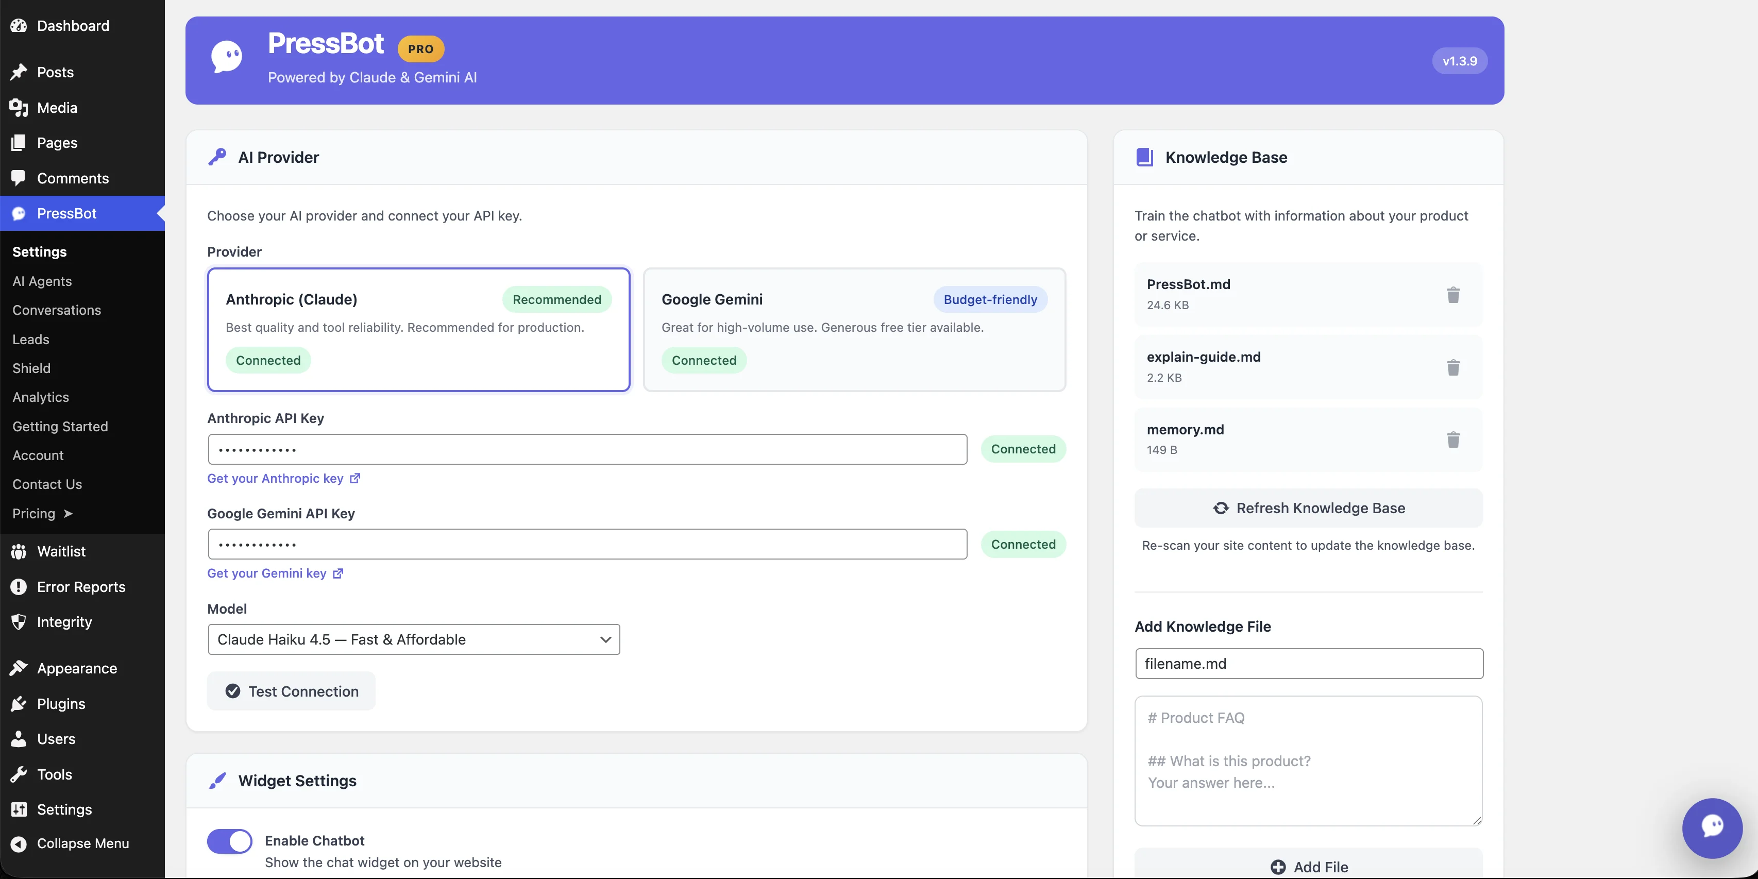The image size is (1758, 879).
Task: Click the floating chatbot widget bubble
Action: click(1713, 828)
